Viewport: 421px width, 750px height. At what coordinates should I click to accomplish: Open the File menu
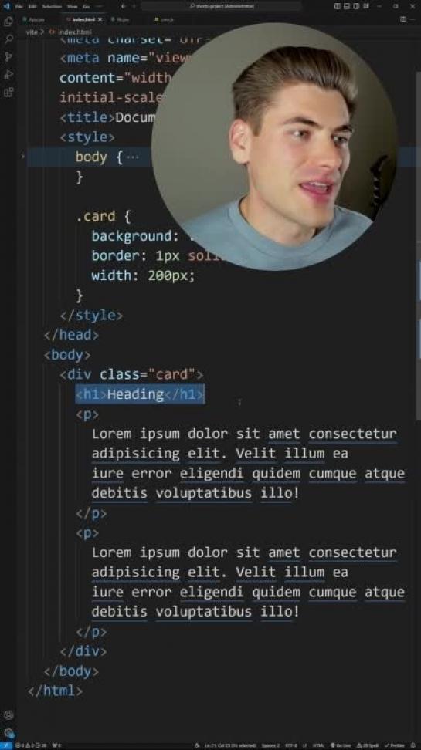(x=19, y=7)
